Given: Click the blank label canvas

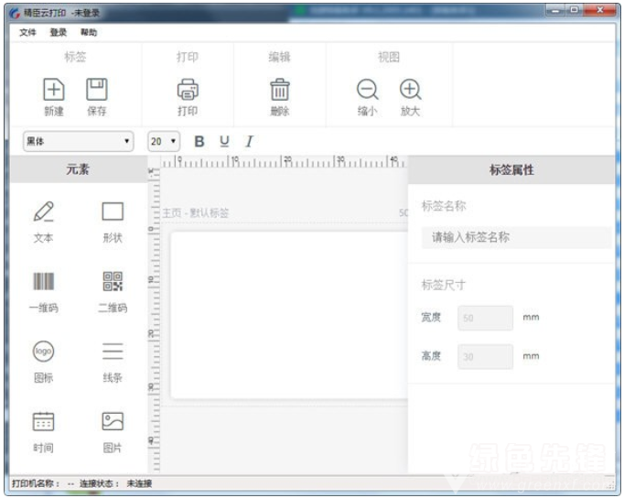Looking at the screenshot, I should click(x=289, y=315).
